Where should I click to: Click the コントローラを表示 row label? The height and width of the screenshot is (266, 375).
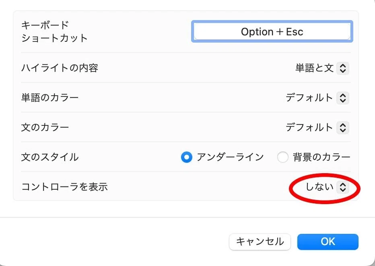click(x=64, y=187)
